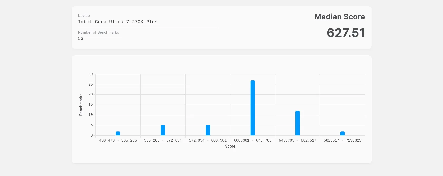Viewport: 443px width, 176px height.
Task: Click the bar for 682.517 - 719.325 range
Action: [343, 133]
